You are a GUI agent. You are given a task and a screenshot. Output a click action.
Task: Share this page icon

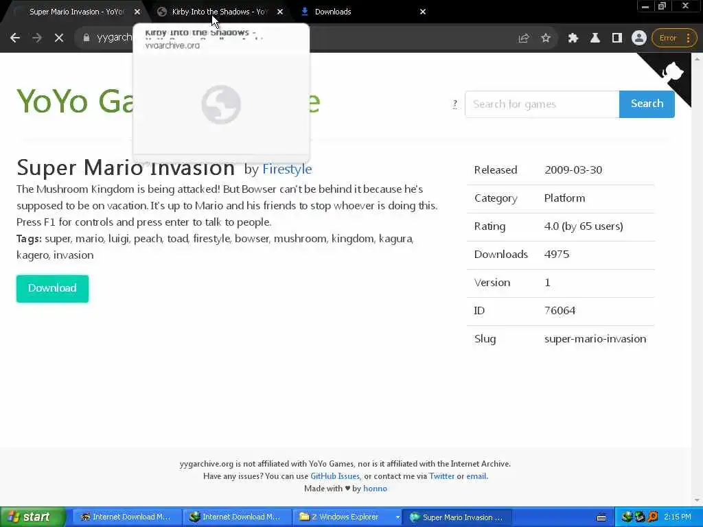pos(524,38)
